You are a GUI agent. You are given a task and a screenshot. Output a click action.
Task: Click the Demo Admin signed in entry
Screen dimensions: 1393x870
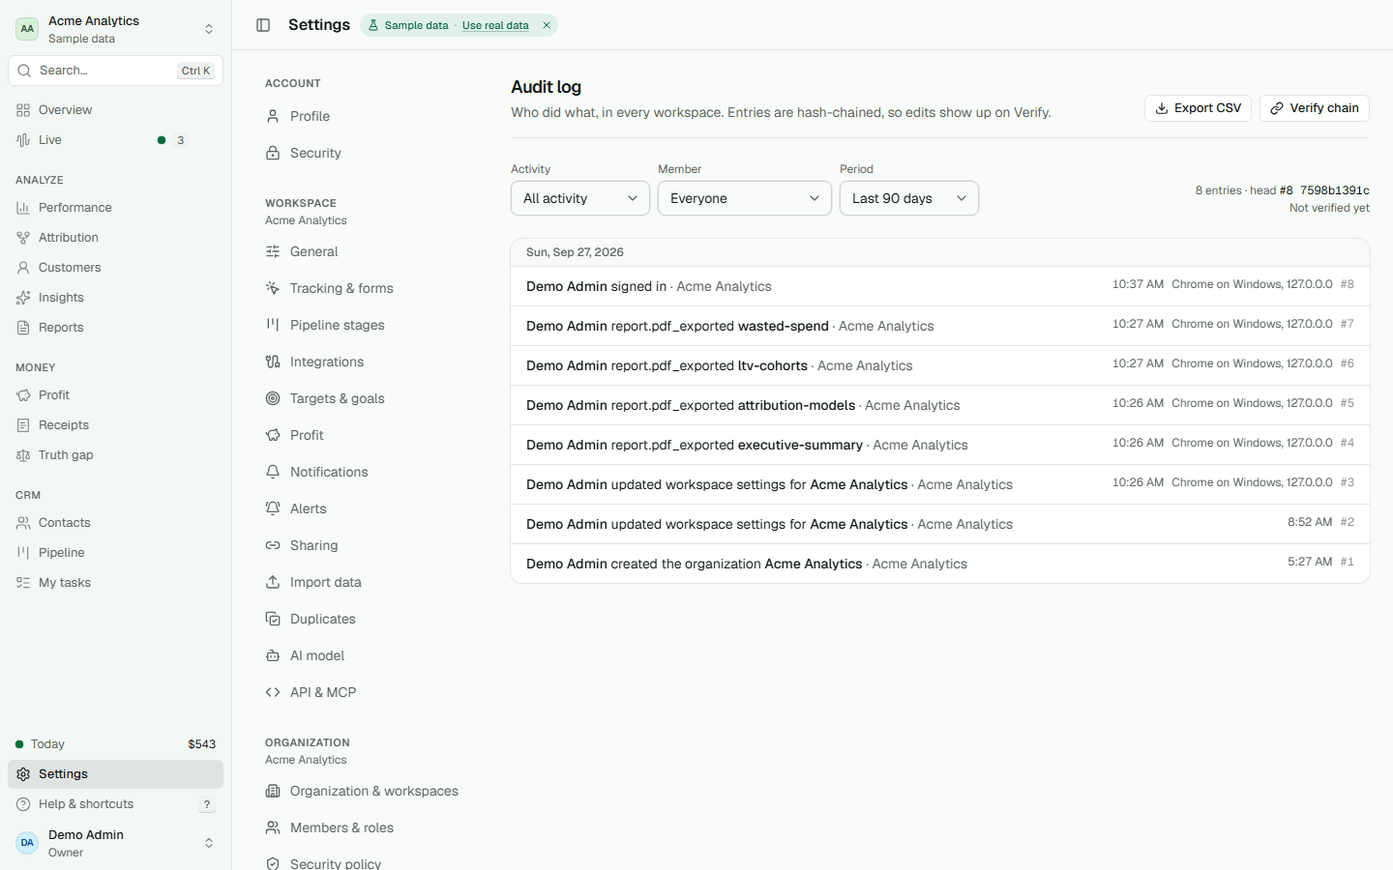(x=940, y=286)
